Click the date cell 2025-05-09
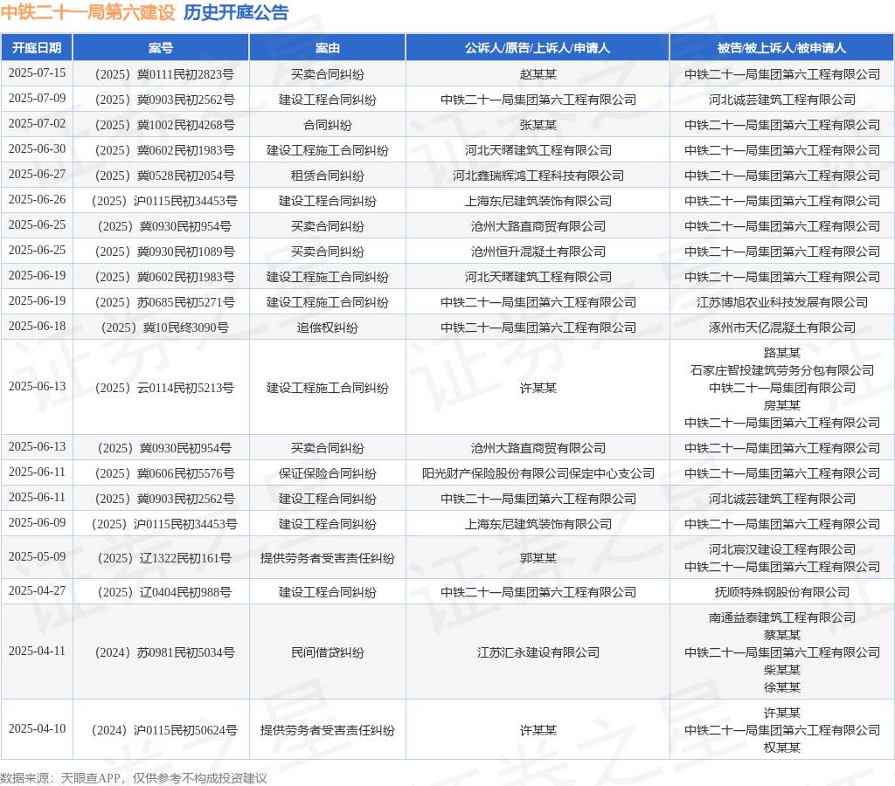895x786 pixels. click(37, 556)
